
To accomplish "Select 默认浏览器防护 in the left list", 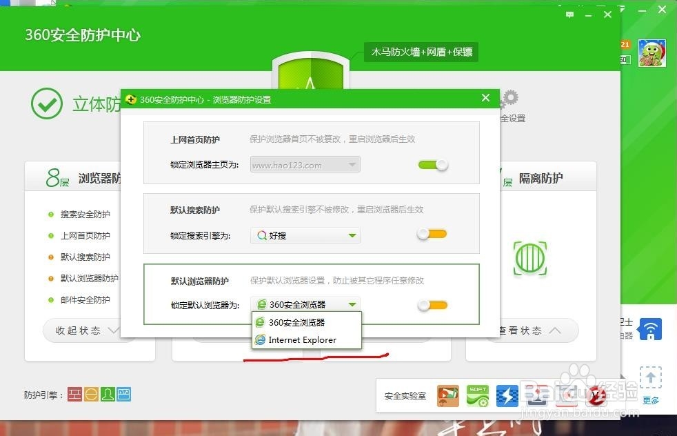I will tap(89, 278).
